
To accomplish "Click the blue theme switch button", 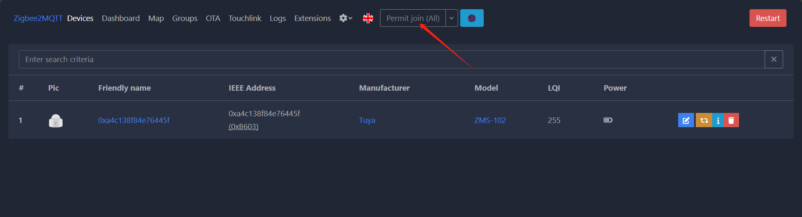I will (x=472, y=18).
